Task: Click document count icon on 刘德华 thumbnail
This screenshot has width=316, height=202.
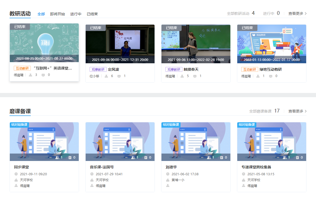Action: pos(221,158)
